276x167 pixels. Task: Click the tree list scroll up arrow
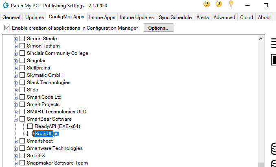261,39
